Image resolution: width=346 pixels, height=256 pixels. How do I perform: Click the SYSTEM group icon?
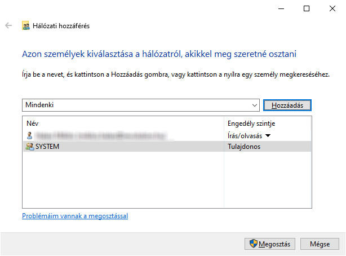pos(30,147)
